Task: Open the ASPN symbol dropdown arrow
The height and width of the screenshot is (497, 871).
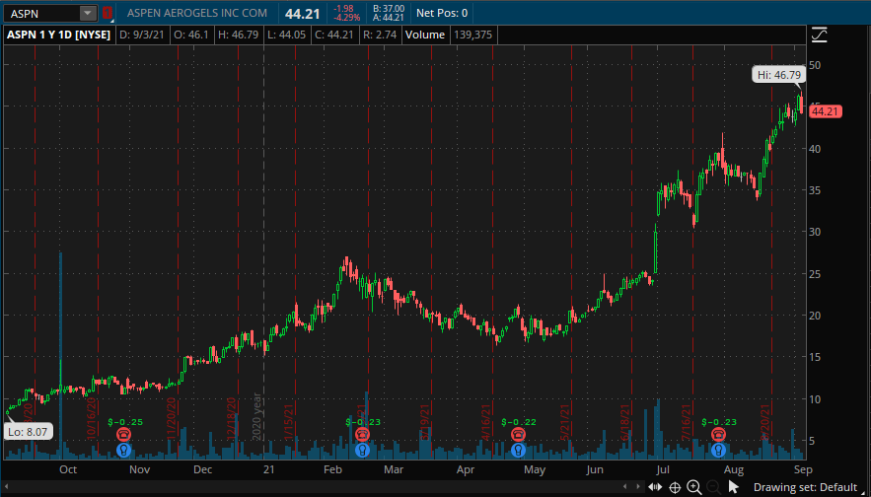Action: click(88, 13)
